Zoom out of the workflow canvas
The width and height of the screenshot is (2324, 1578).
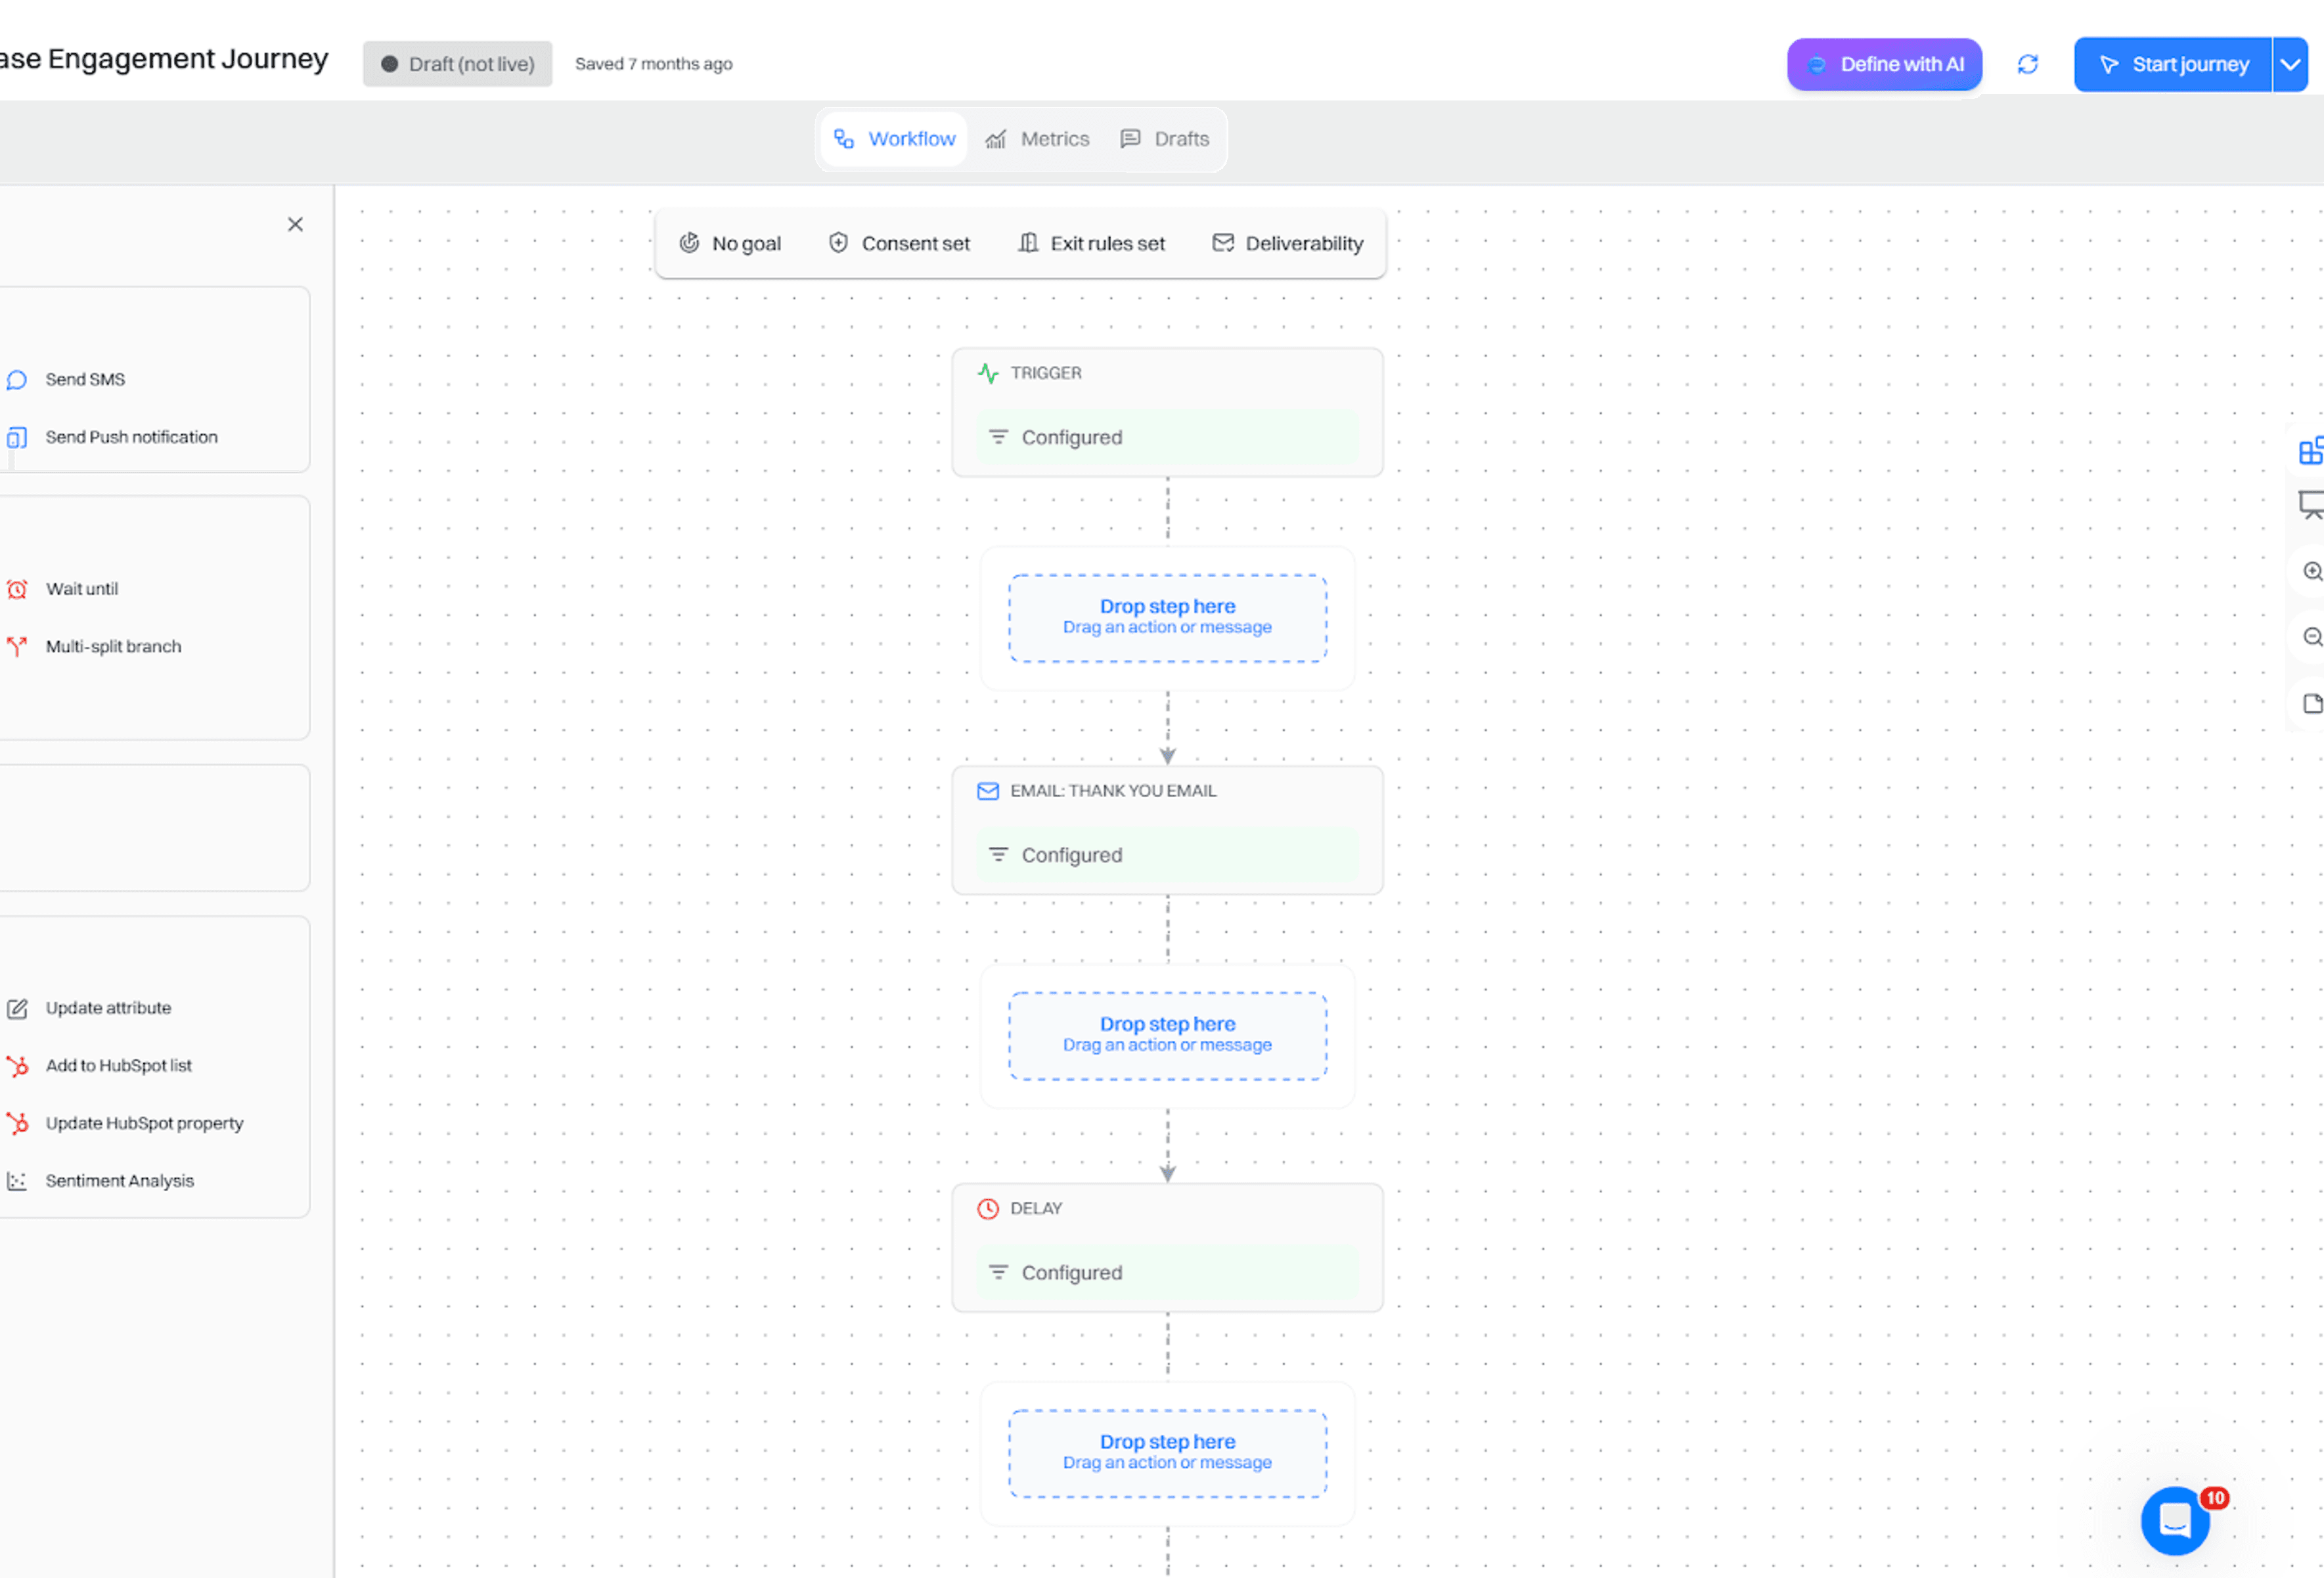(x=2313, y=637)
